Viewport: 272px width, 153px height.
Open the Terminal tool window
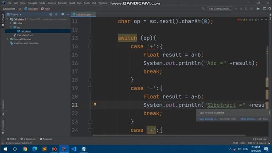tap(46, 139)
